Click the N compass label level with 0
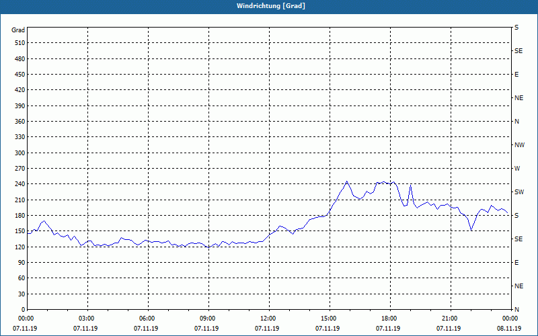 pos(517,310)
